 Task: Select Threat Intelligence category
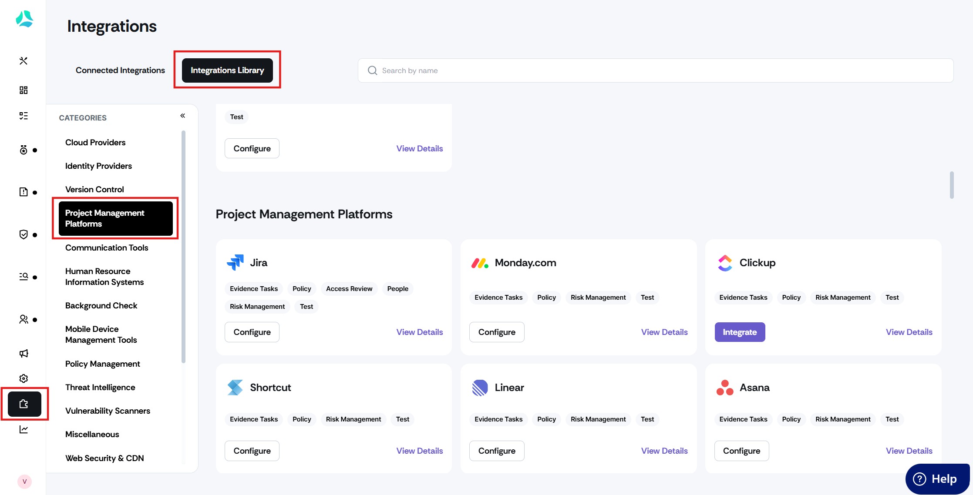pos(100,388)
